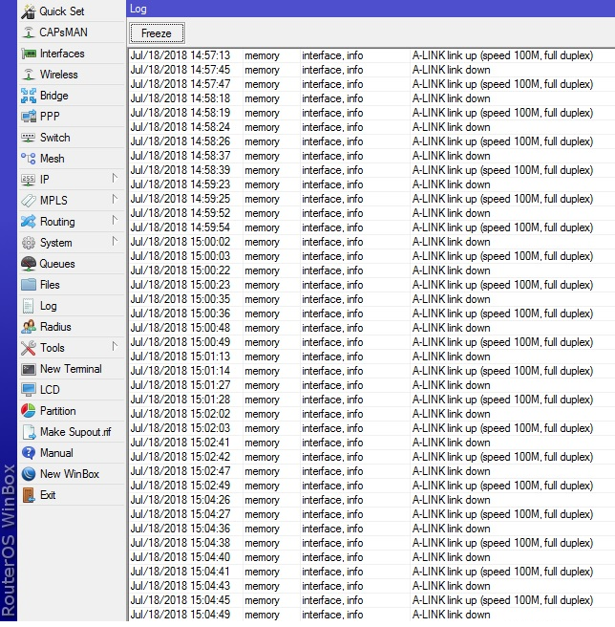Select log timestamp Jul/18/2018 15:04:26
615x627 pixels.
[180, 500]
